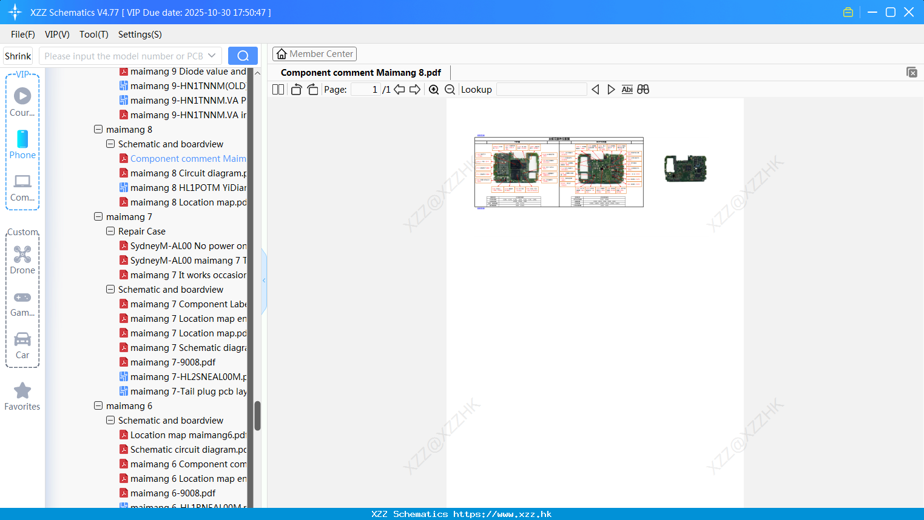
Task: Open maimang 7-9008.pdf
Action: 167,362
